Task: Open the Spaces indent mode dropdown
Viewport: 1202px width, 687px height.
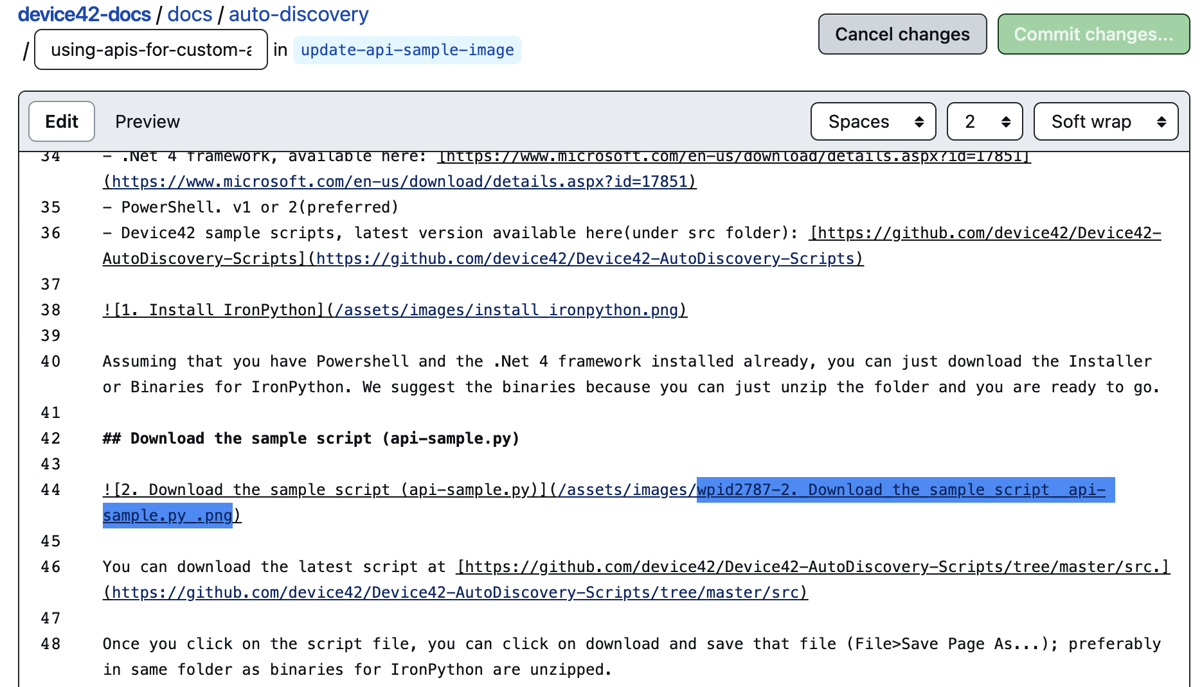Action: [x=873, y=121]
